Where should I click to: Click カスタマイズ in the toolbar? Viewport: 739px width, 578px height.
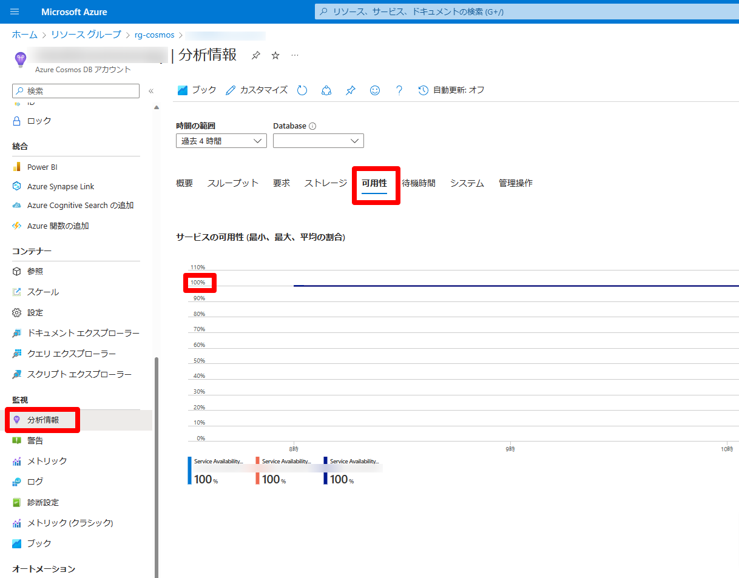pyautogui.click(x=257, y=90)
